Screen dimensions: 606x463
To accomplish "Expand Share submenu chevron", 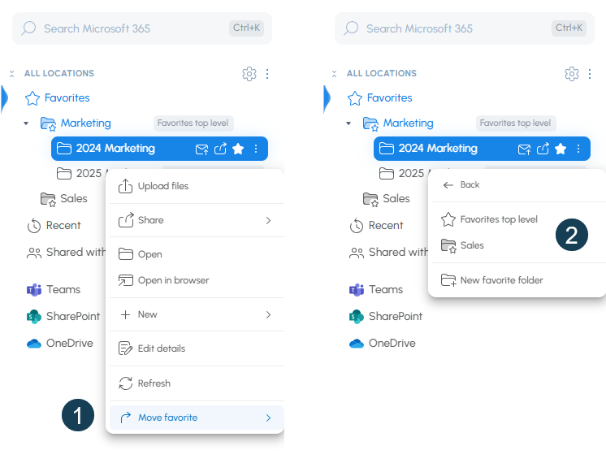I will (x=268, y=220).
